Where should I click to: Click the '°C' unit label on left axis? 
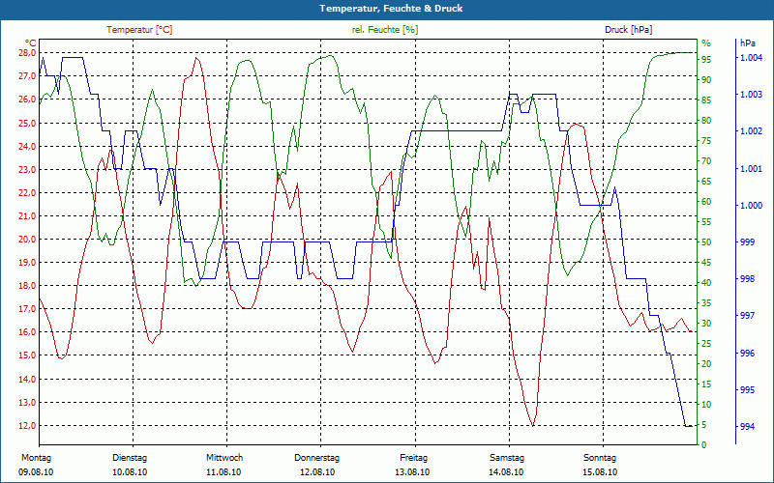[31, 43]
